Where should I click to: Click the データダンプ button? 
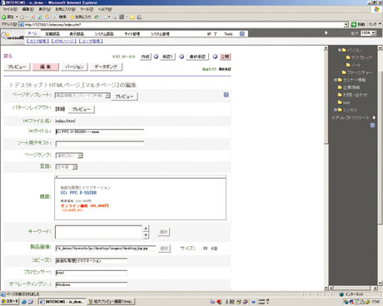[x=106, y=67]
